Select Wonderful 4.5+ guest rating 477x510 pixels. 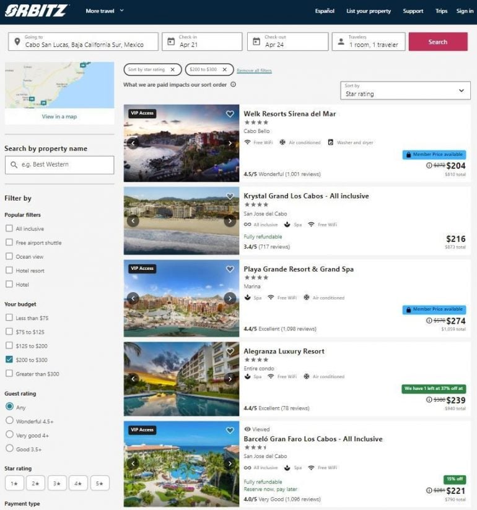pyautogui.click(x=9, y=420)
